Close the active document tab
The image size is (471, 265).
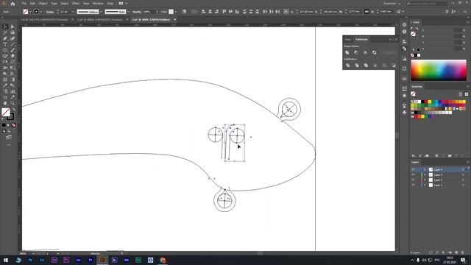tap(175, 20)
